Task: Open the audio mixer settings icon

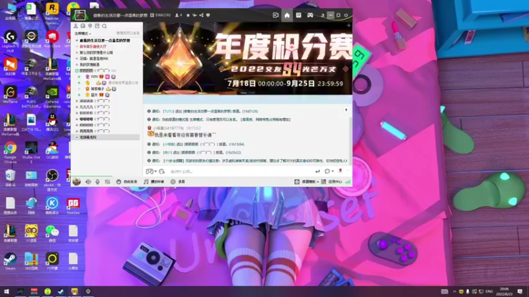Action: pos(107,182)
